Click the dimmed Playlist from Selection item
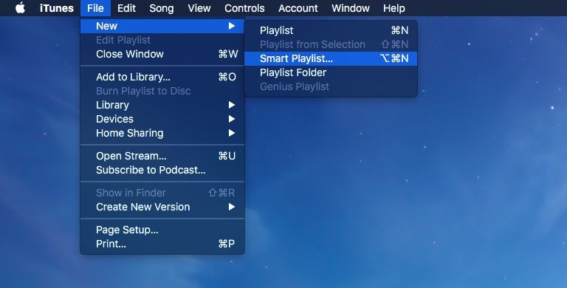 pos(331,45)
